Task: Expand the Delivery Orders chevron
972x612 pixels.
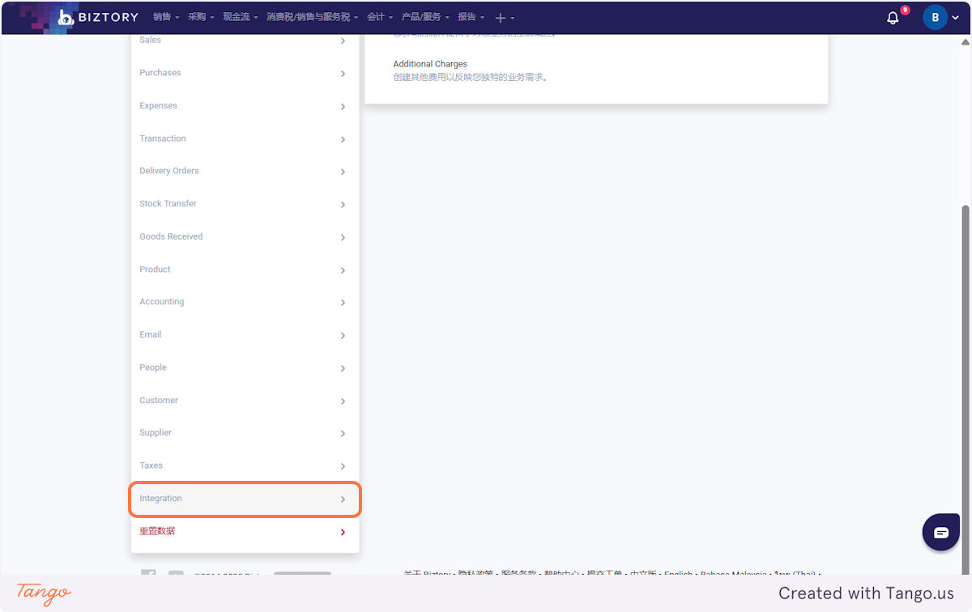Action: (343, 172)
